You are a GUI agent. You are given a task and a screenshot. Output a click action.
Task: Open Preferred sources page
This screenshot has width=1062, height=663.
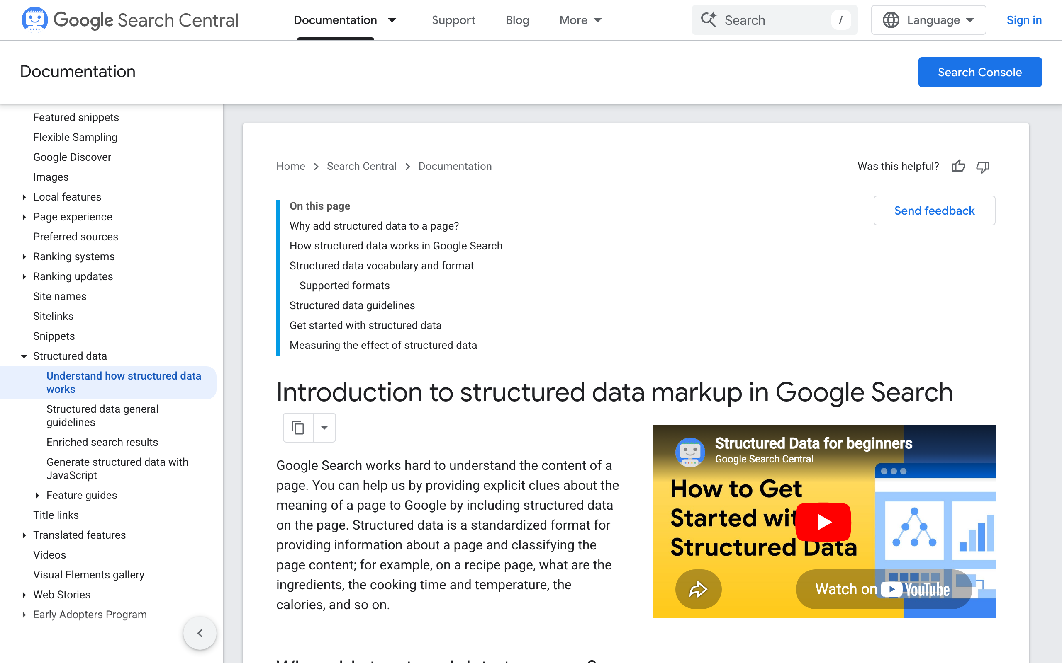pyautogui.click(x=76, y=236)
